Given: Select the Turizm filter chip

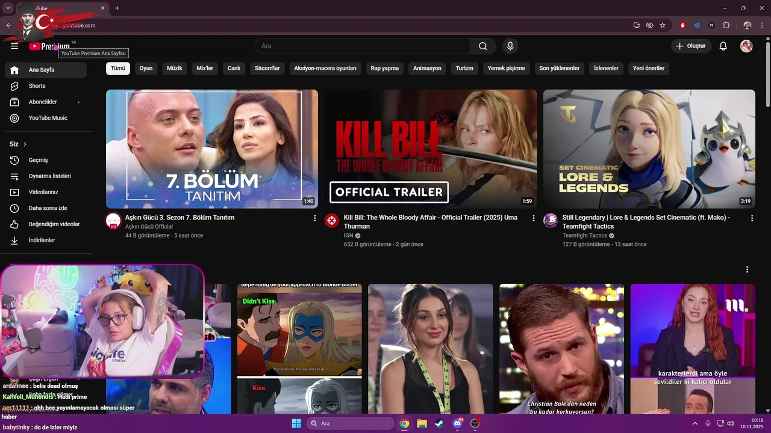Looking at the screenshot, I should [x=464, y=68].
